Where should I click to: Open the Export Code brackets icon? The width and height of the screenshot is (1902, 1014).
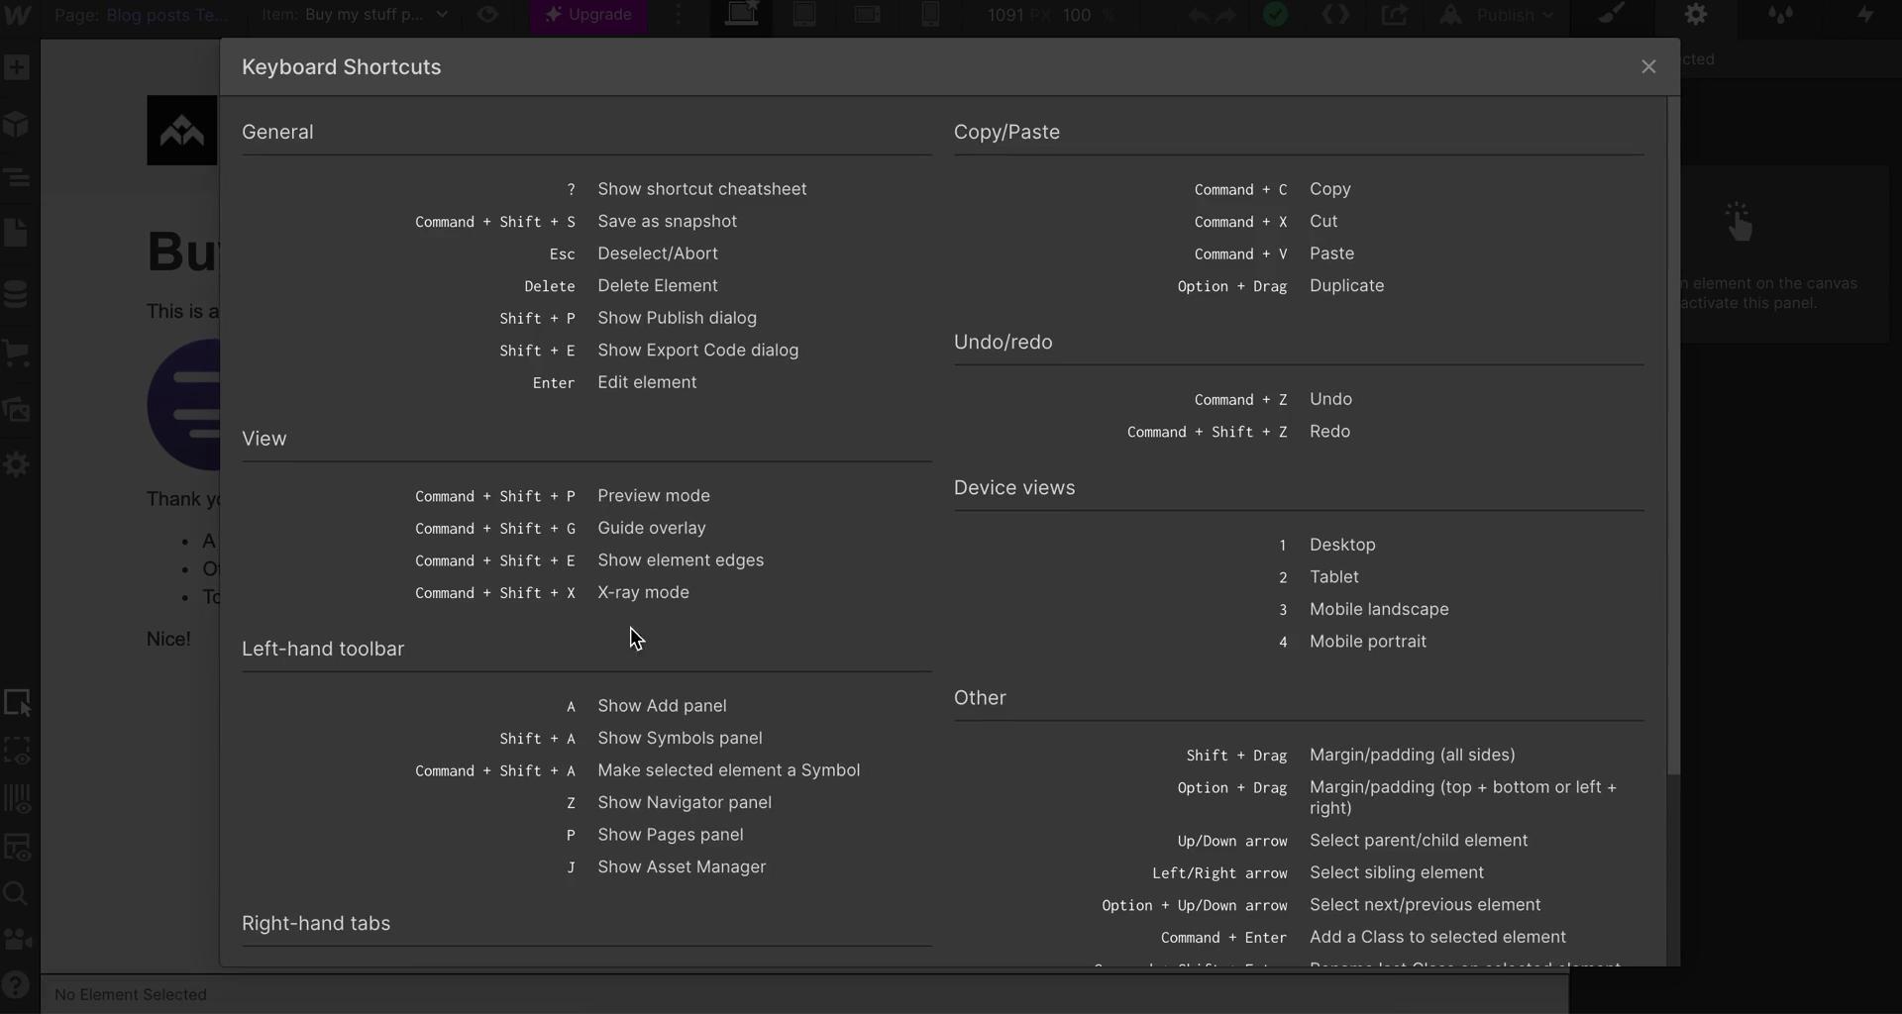[x=1335, y=15]
